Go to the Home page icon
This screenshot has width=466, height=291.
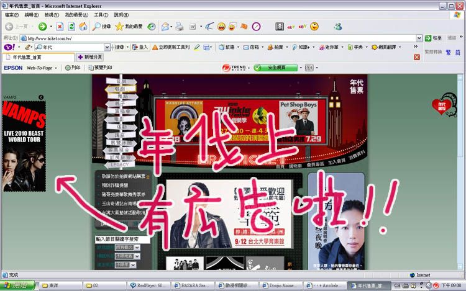click(x=83, y=27)
